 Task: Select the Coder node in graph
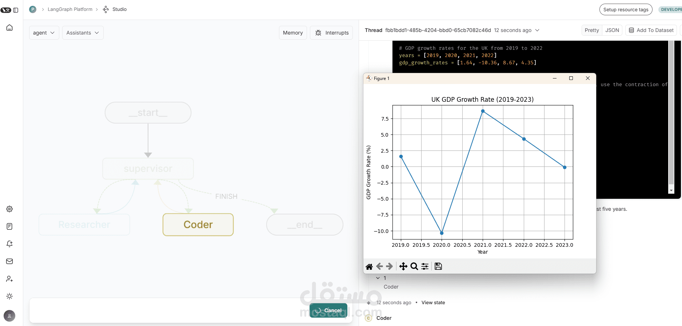pos(198,225)
